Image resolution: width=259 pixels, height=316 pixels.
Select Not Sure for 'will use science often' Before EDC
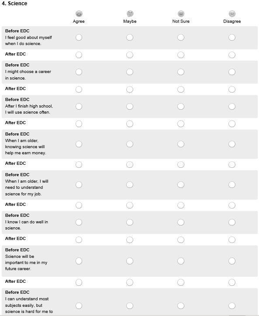click(181, 106)
